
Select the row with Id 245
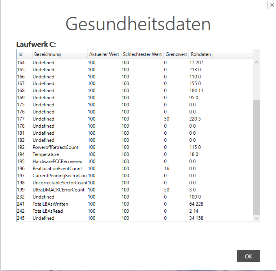(x=134, y=218)
